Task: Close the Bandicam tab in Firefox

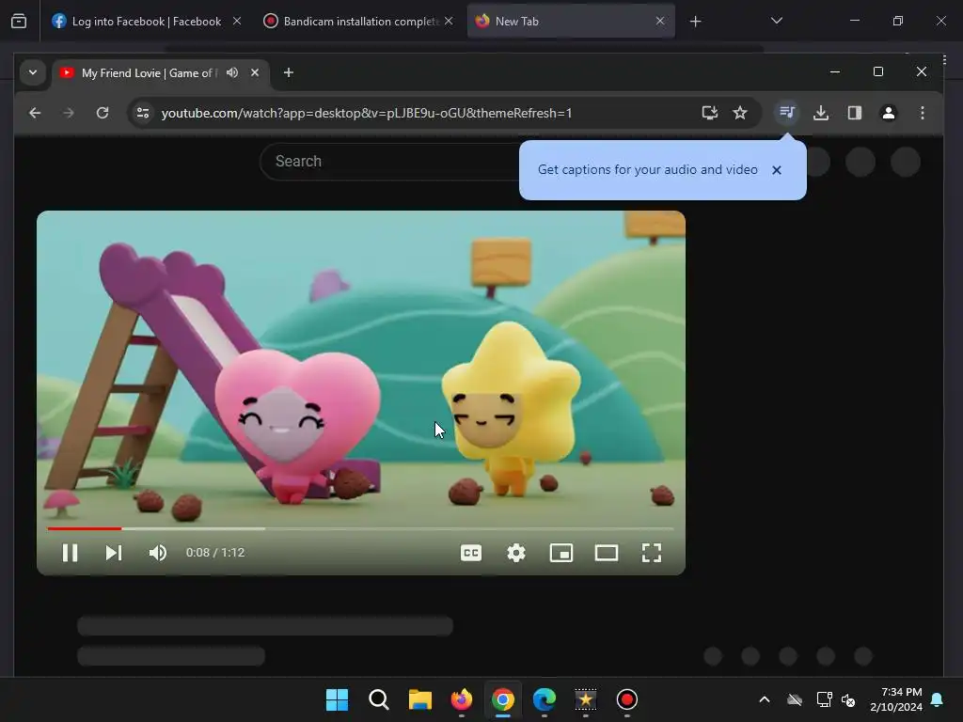Action: coord(449,22)
